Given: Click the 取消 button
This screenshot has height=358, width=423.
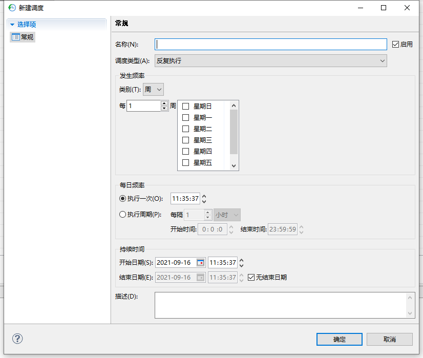Looking at the screenshot, I should [x=390, y=339].
